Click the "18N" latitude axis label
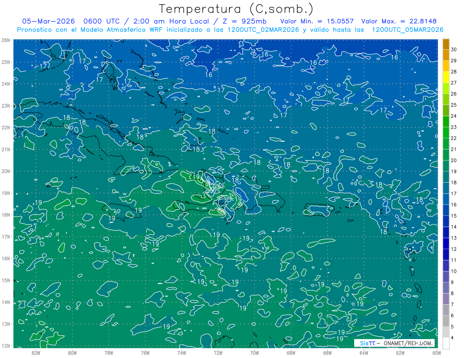464x358 pixels. pyautogui.click(x=6, y=215)
